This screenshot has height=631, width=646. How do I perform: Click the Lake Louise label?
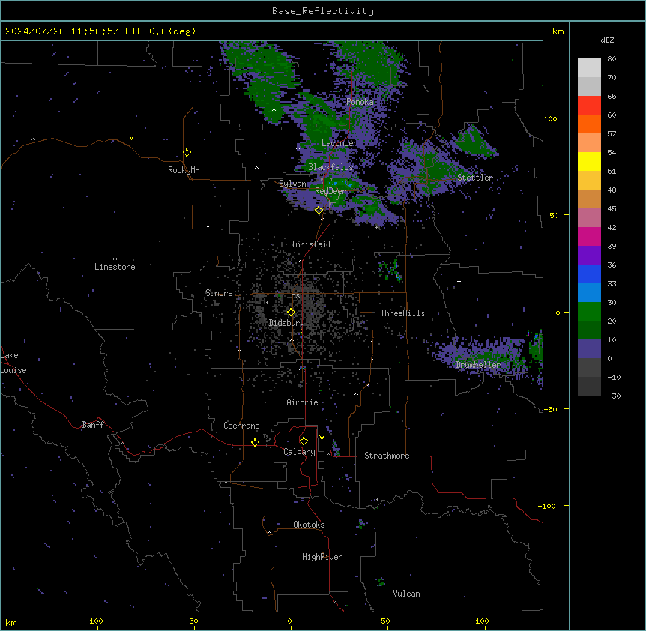tap(13, 363)
